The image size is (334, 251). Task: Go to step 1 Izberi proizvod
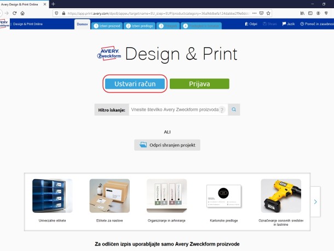(107, 26)
